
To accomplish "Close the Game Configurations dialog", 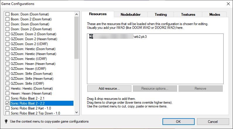I will (x=228, y=4).
